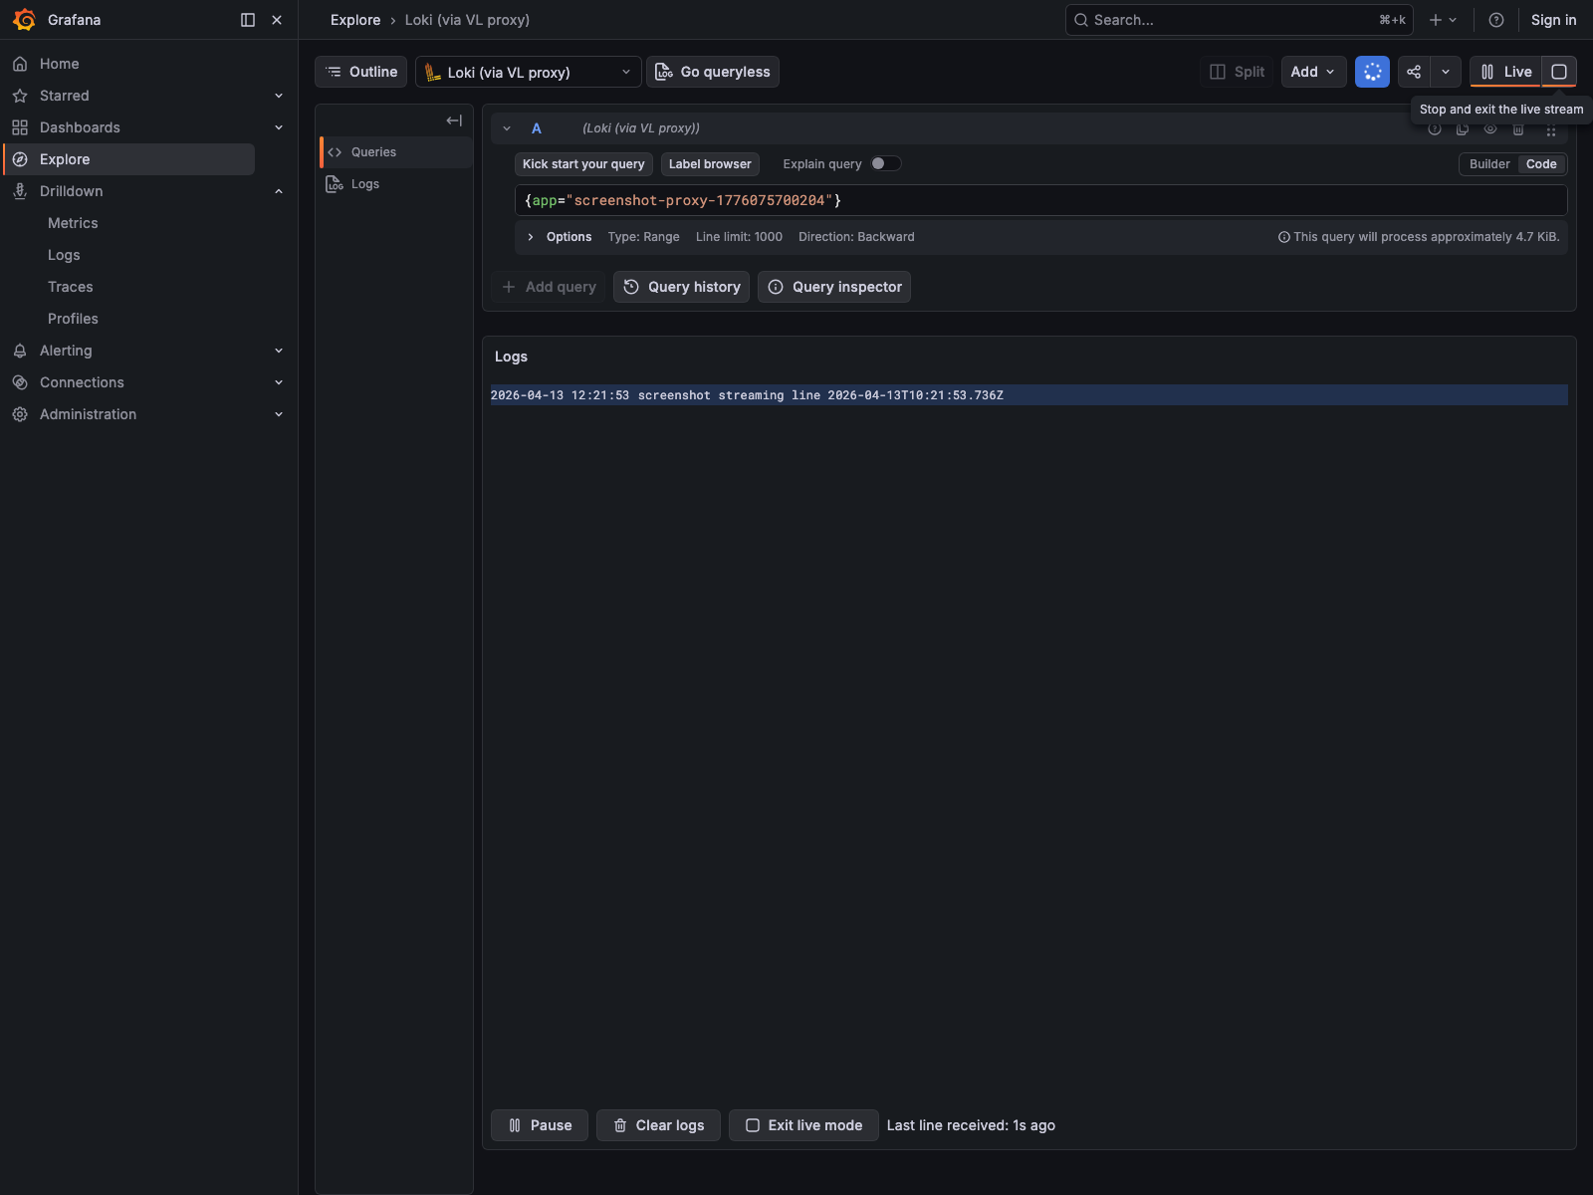Click the share icon button
Screen dimensions: 1593x1195
point(1414,72)
